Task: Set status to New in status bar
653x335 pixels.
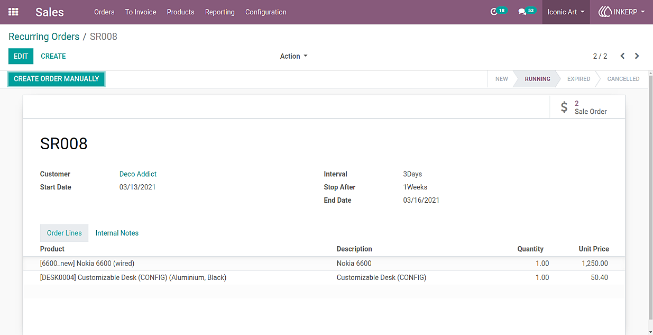Action: tap(501, 79)
